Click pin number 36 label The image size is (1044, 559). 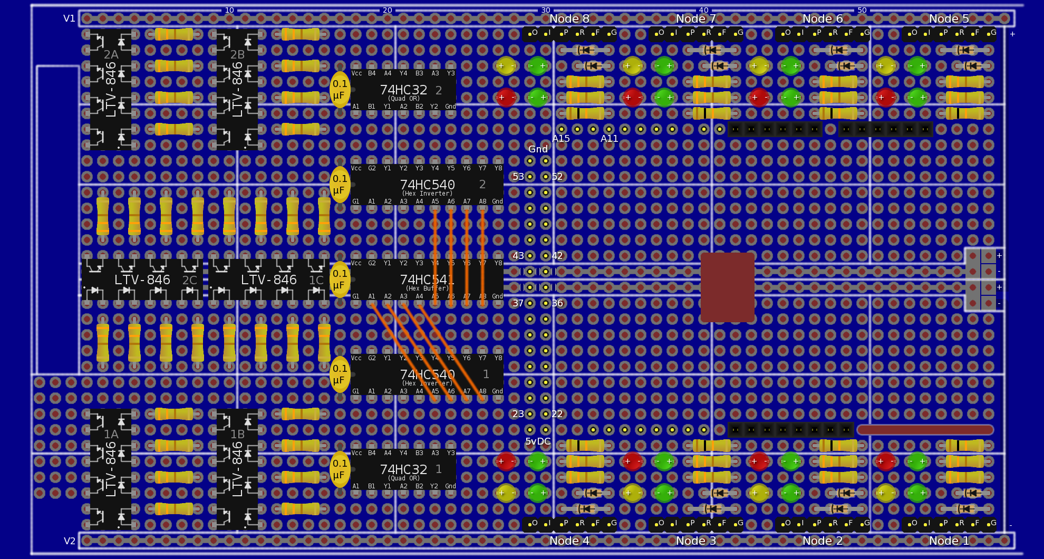click(x=557, y=303)
